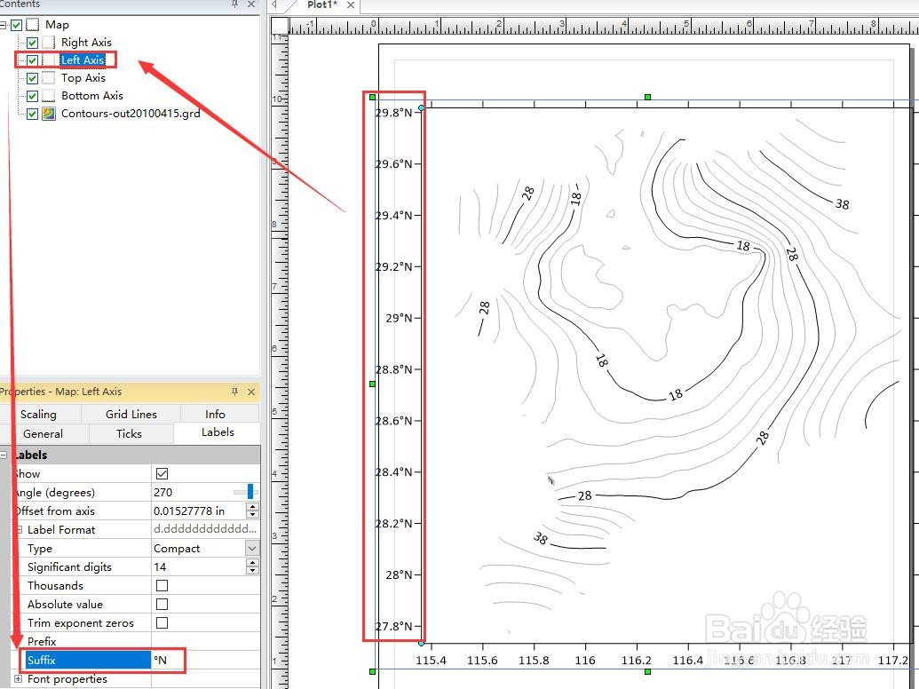Select the Plot1 document tab
Image resolution: width=919 pixels, height=689 pixels.
point(322,4)
